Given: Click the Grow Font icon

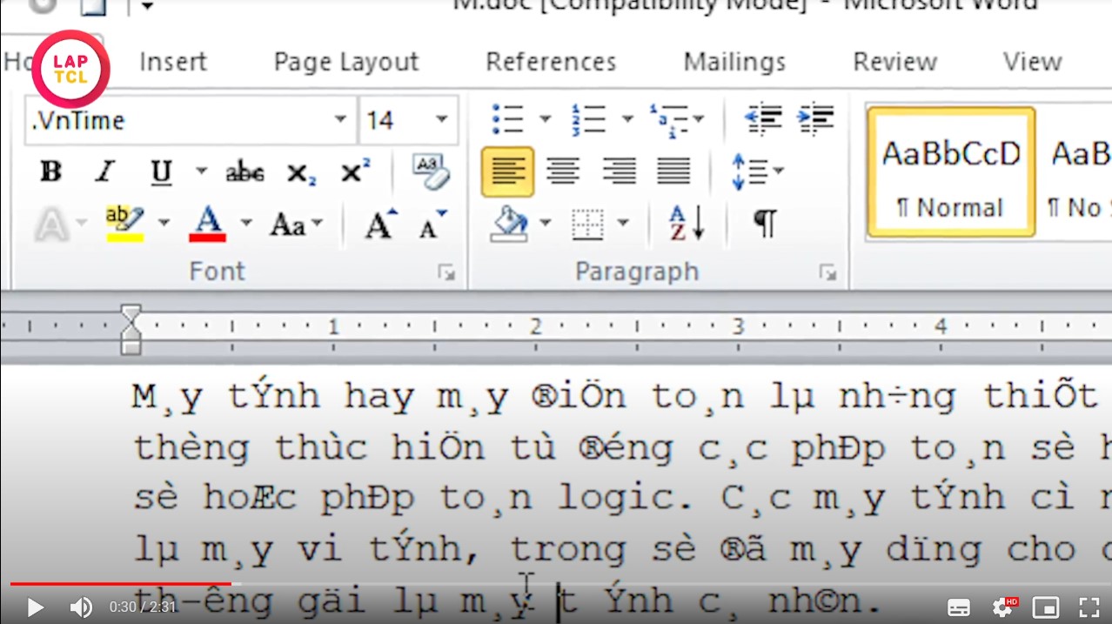Looking at the screenshot, I should (x=378, y=224).
